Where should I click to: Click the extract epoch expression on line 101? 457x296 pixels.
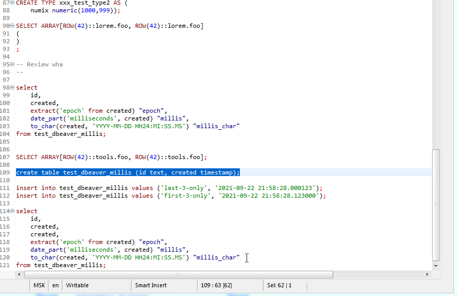[x=99, y=111]
